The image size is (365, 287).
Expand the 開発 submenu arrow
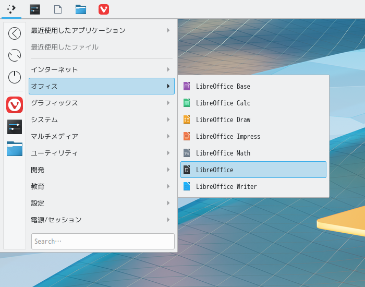[x=168, y=170]
